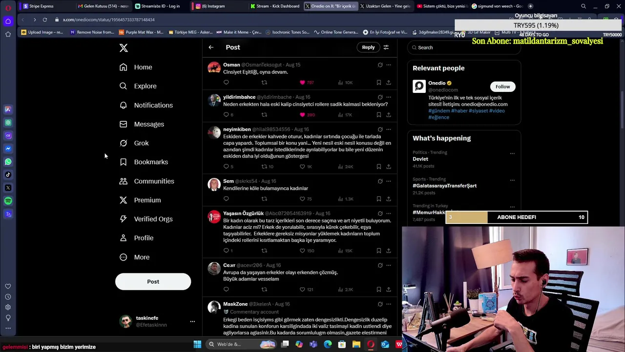Open Spotify in Opera sidebar
Image resolution: width=625 pixels, height=352 pixels.
pos(8,201)
